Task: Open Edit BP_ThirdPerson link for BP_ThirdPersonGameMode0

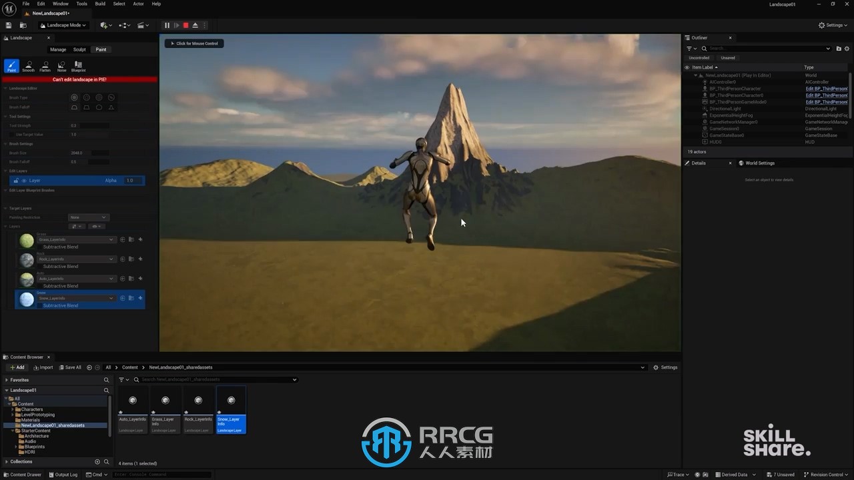Action: click(x=827, y=102)
